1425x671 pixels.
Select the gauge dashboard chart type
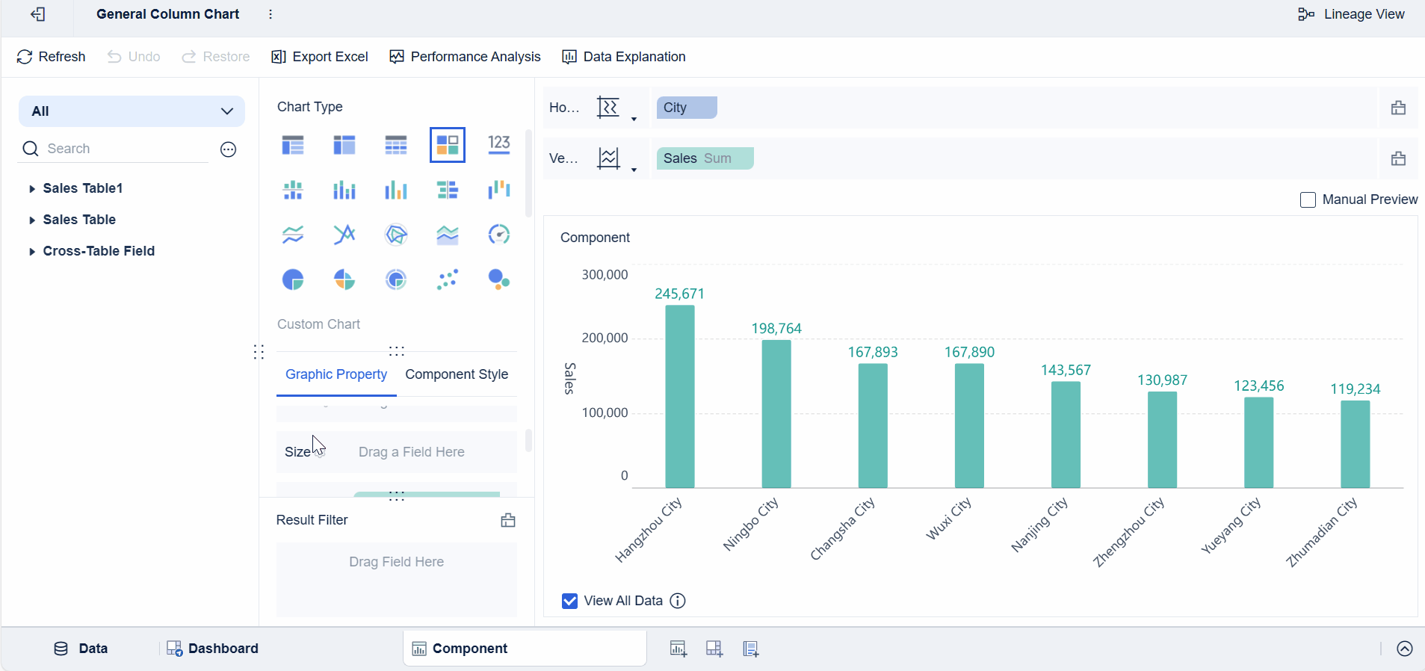499,235
